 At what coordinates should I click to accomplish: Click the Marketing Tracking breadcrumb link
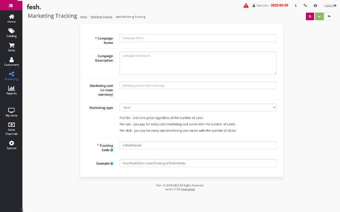click(x=101, y=17)
